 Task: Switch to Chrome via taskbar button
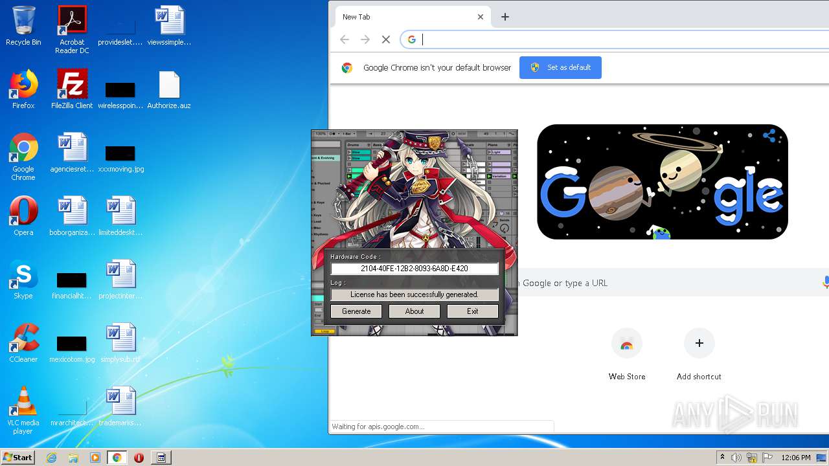point(117,458)
